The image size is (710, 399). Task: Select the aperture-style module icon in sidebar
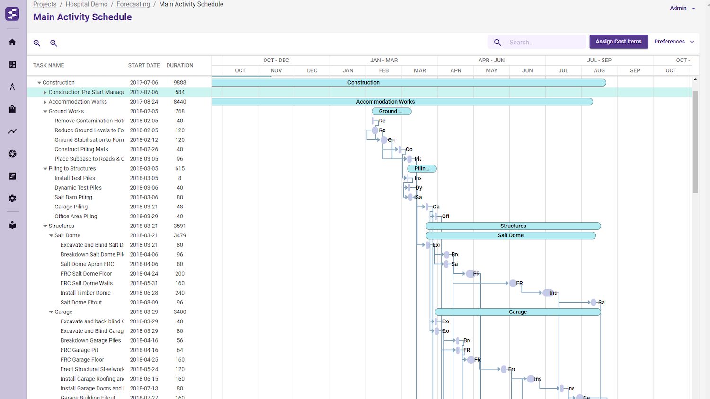(x=12, y=153)
